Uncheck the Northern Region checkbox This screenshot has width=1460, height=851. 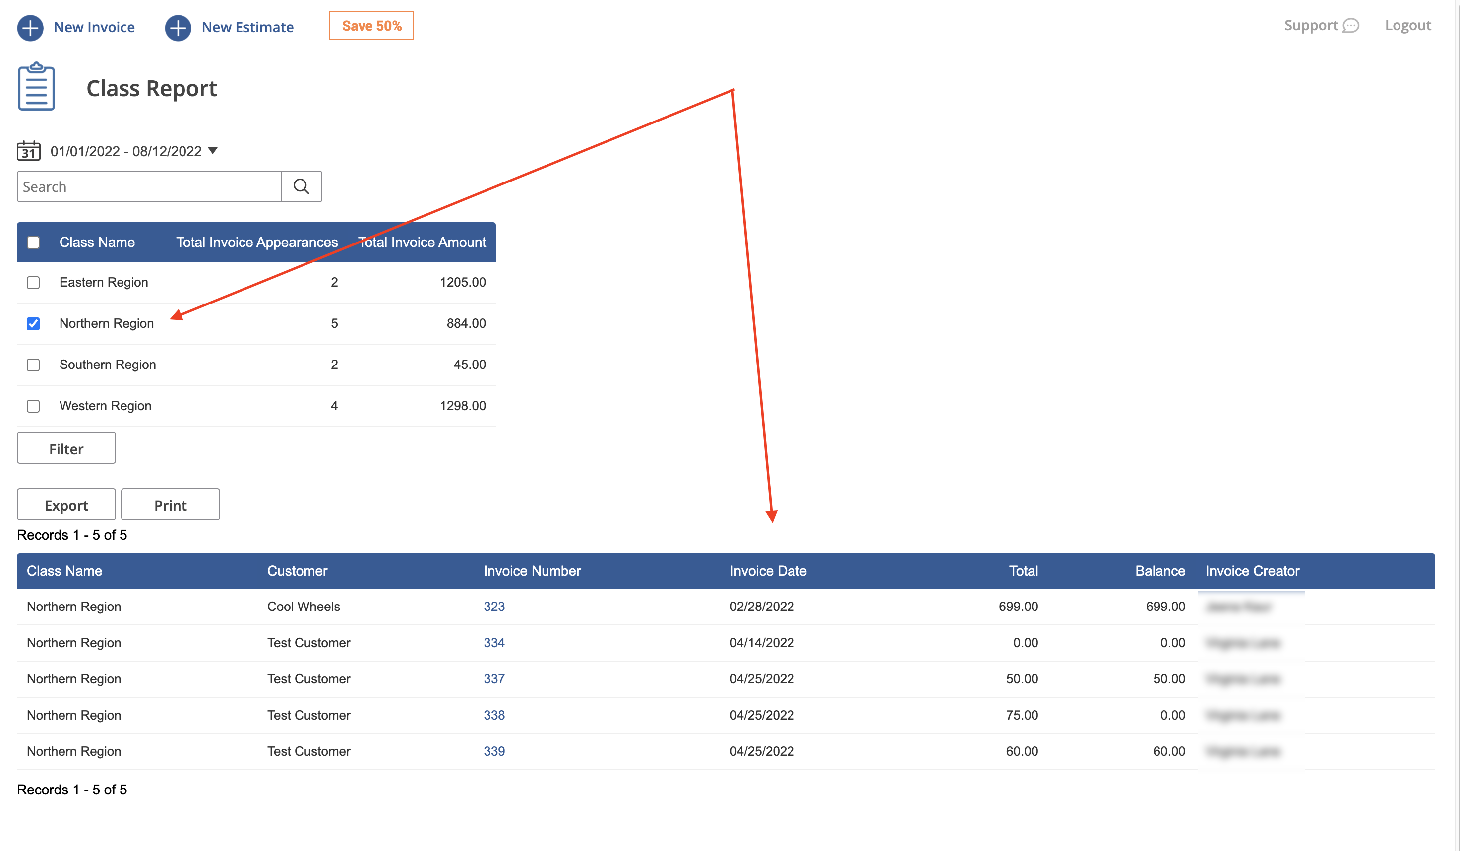click(33, 323)
